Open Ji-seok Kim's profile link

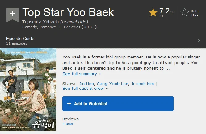click(x=143, y=84)
